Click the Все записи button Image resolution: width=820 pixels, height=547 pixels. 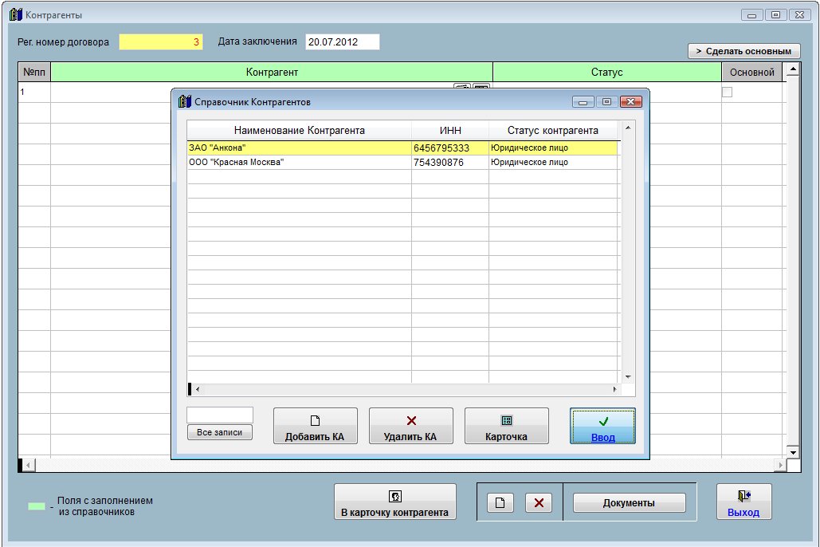point(220,432)
